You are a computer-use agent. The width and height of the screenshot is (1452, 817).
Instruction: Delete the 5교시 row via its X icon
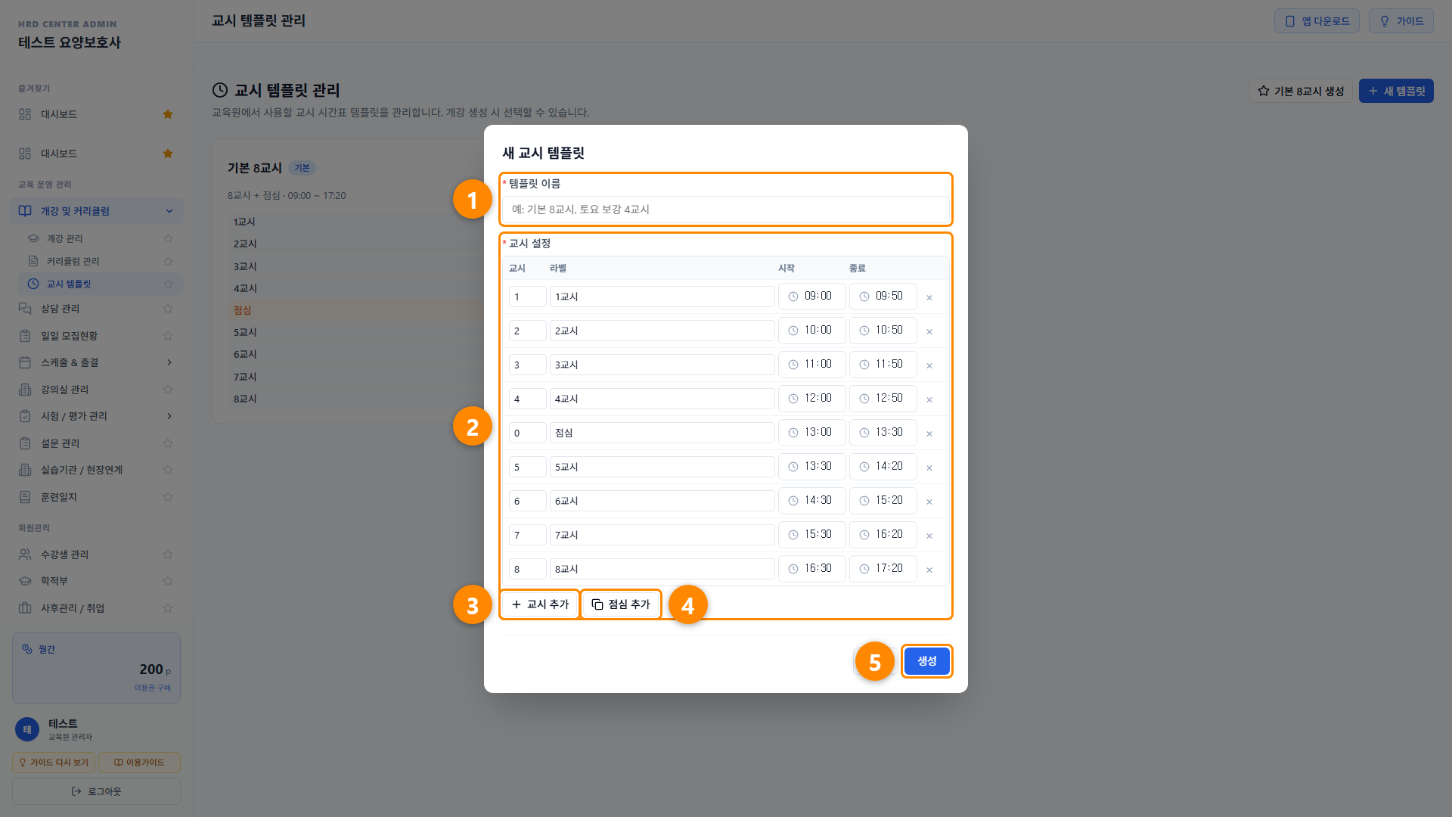pos(929,468)
